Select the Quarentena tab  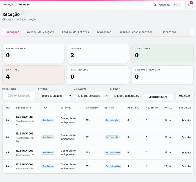click(169, 32)
